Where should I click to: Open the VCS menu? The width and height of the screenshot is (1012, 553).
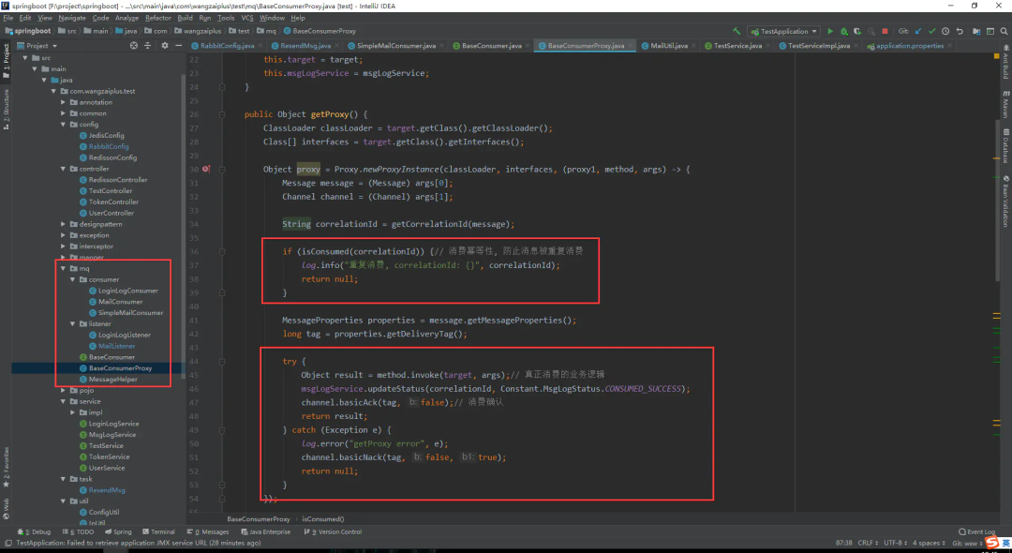[247, 18]
